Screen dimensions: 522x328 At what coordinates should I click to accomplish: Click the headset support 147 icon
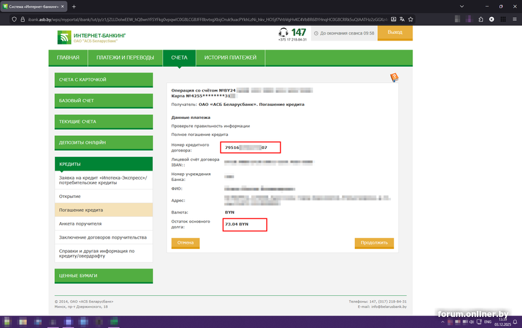283,32
